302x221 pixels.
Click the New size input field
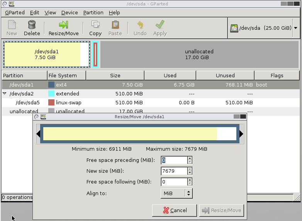click(174, 171)
